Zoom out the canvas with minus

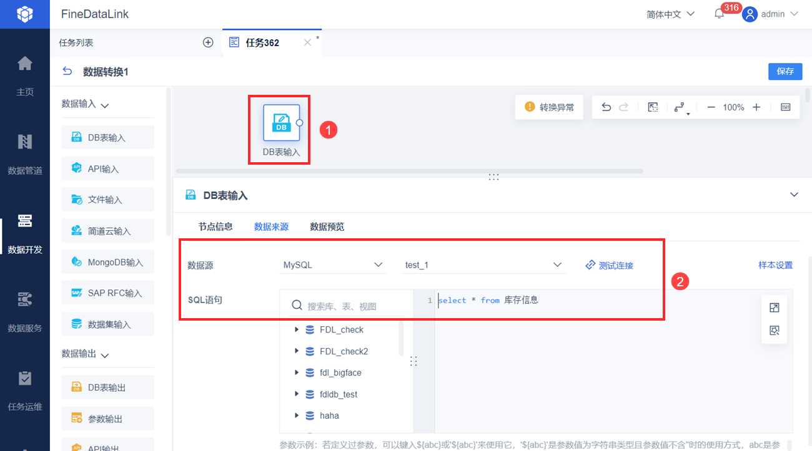point(711,107)
